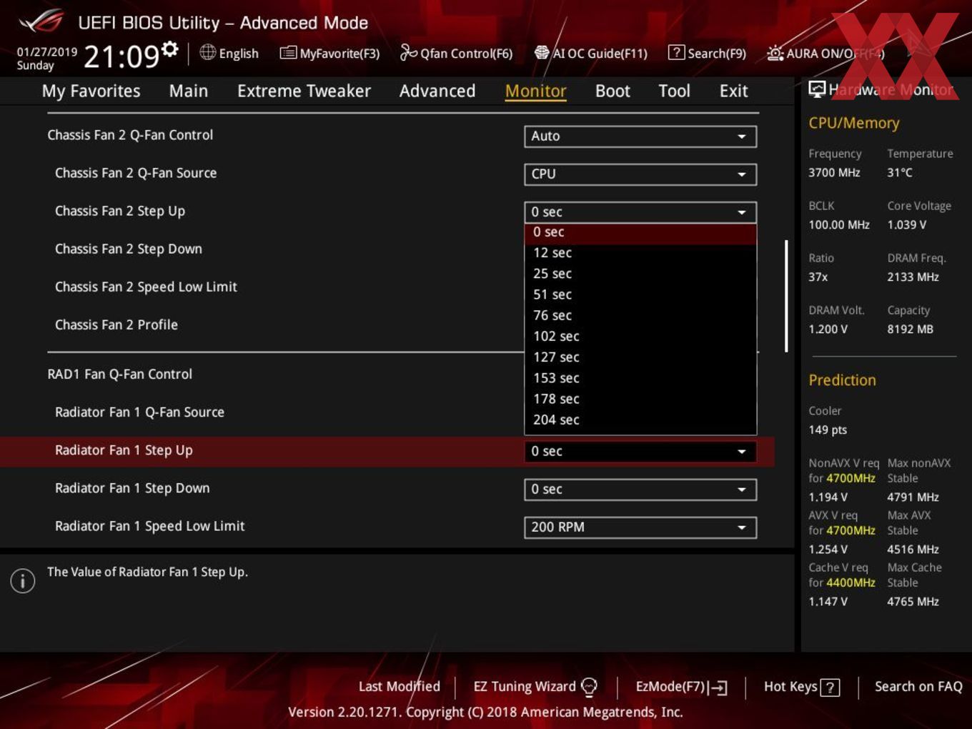Select 51 sec option
972x729 pixels.
pyautogui.click(x=640, y=294)
